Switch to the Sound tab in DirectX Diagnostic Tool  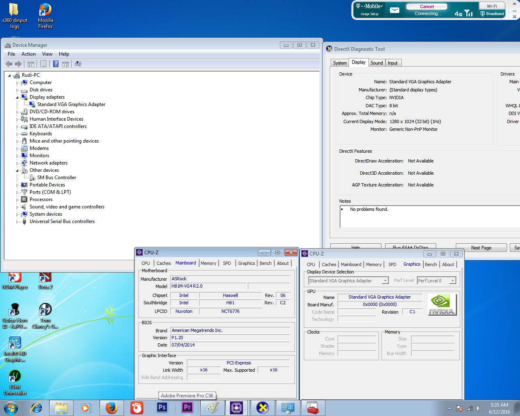pos(377,63)
